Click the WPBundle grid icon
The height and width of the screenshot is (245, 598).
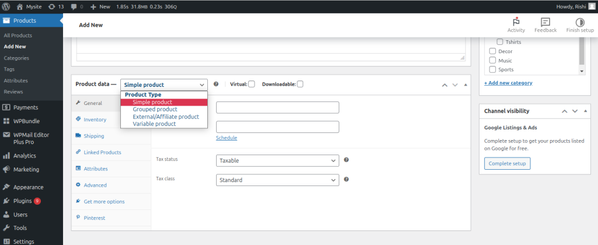(6, 121)
